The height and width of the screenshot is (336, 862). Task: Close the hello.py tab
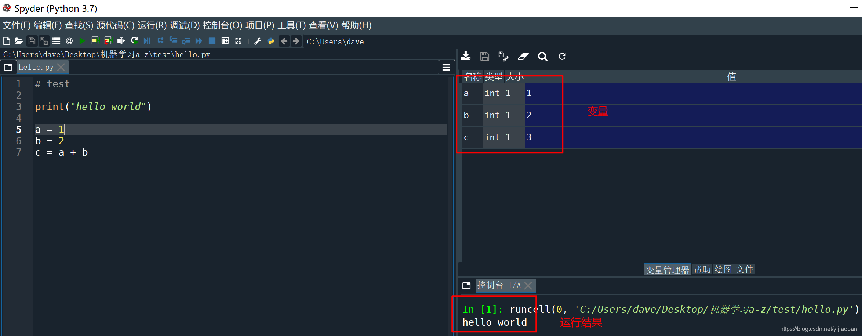coord(61,67)
